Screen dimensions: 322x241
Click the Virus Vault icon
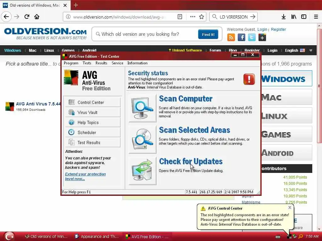coord(71,112)
